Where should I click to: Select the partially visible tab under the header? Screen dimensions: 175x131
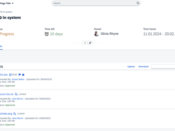click(x=1, y=46)
